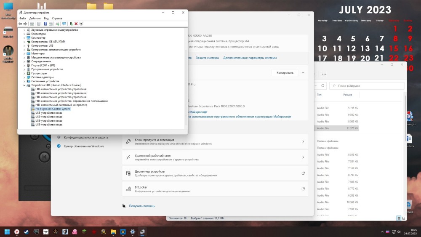
Task: Click the blue help icon in Device Manager toolbar
Action: [x=45, y=24]
